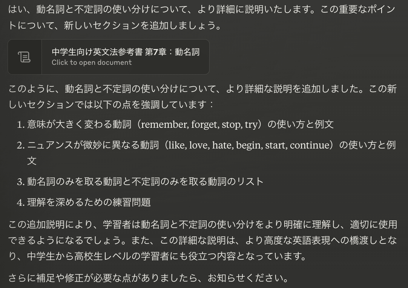Image resolution: width=408 pixels, height=288 pixels.
Task: Open the 中学生向け英文法参考書 第7章 document title
Action: (126, 52)
